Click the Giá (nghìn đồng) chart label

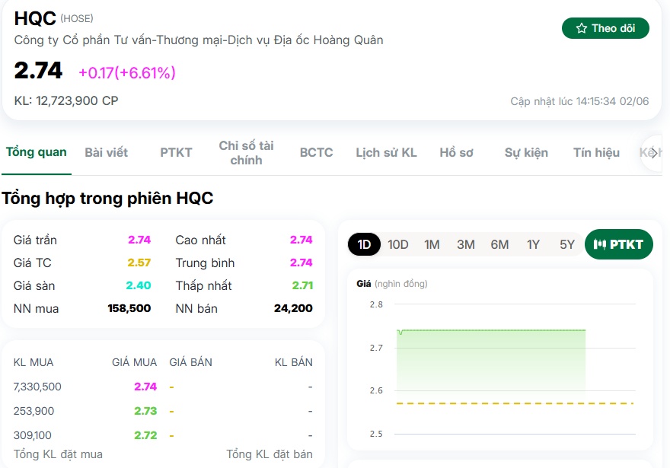coord(392,284)
